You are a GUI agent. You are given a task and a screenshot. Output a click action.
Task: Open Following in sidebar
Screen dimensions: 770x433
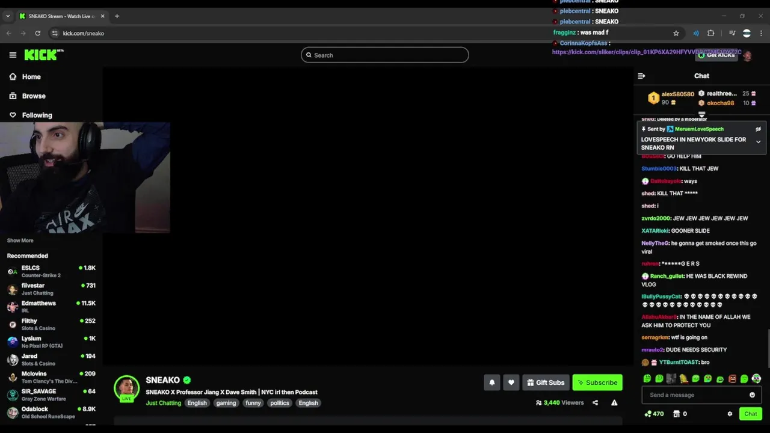tap(30, 115)
